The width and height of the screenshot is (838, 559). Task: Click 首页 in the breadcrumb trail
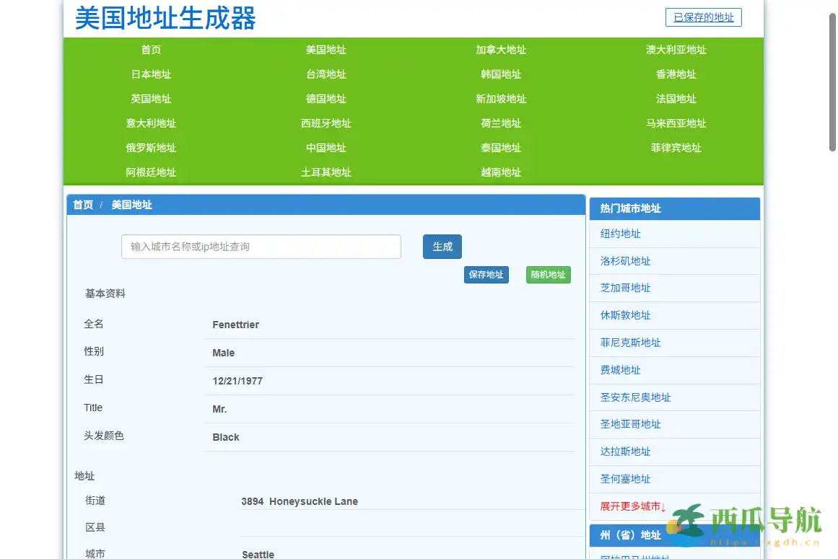[x=82, y=204]
